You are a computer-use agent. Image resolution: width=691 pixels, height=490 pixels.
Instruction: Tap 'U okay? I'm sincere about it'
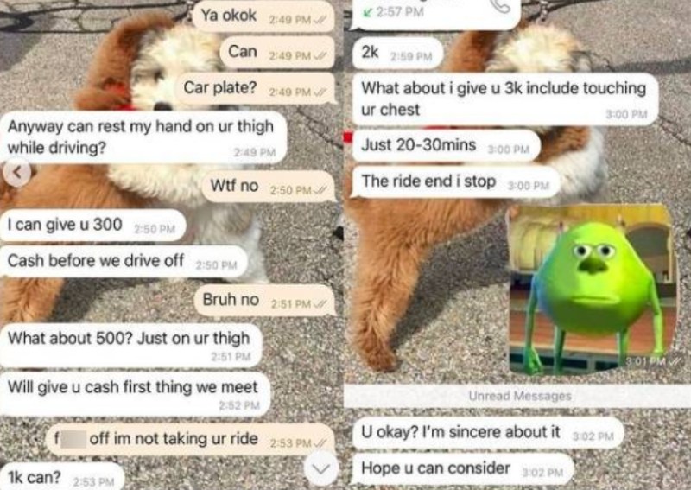pyautogui.click(x=488, y=433)
